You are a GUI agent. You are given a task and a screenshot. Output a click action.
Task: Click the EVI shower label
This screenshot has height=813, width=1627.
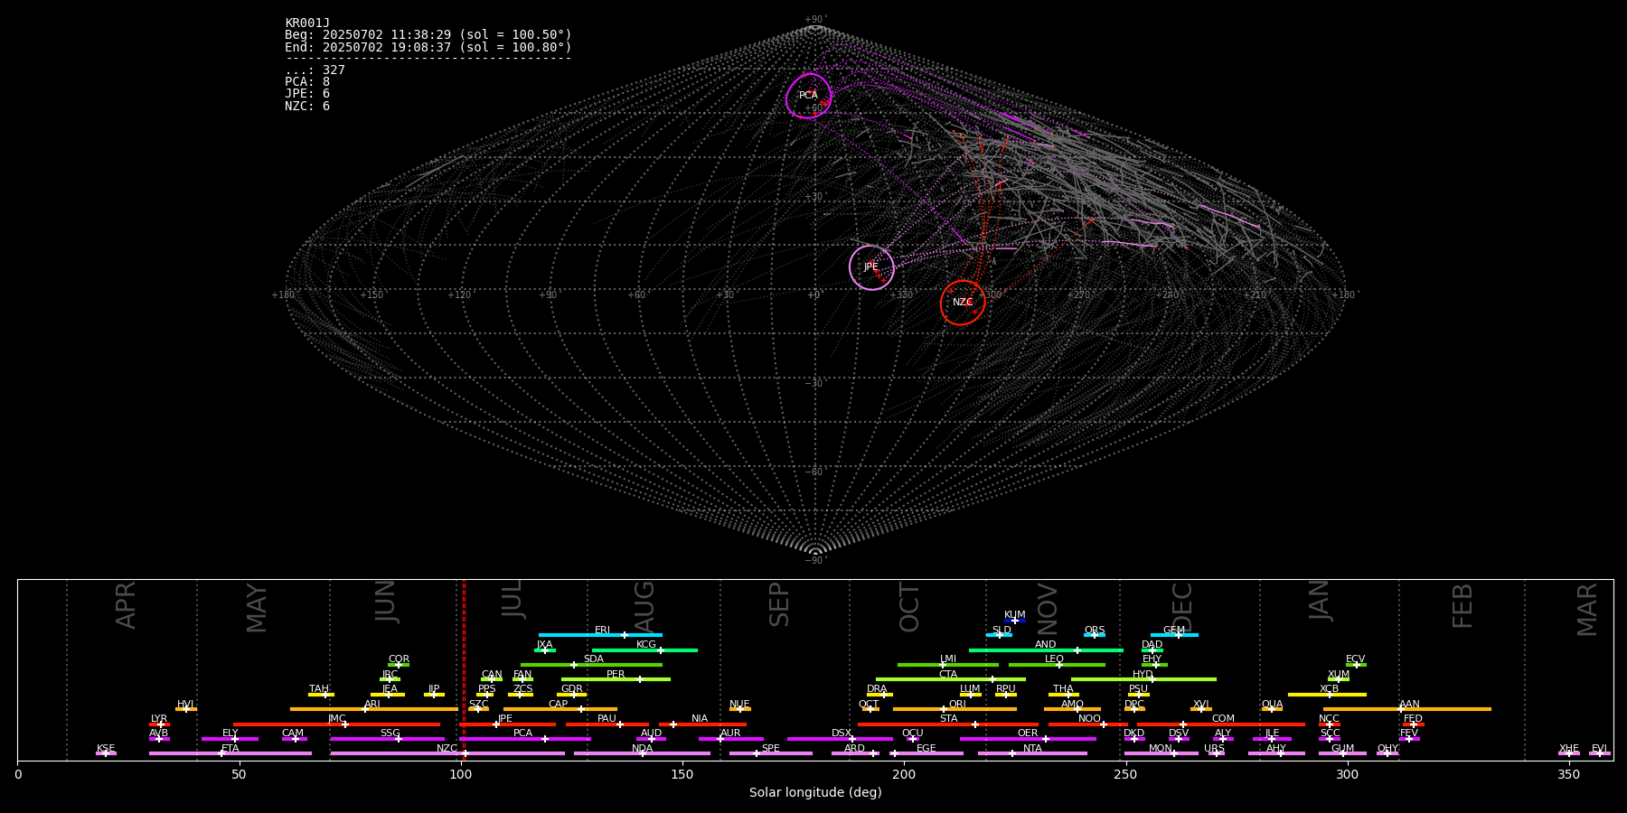point(1599,749)
